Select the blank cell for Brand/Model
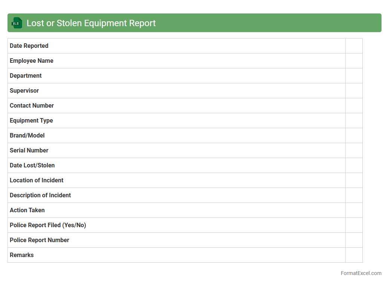 354,136
